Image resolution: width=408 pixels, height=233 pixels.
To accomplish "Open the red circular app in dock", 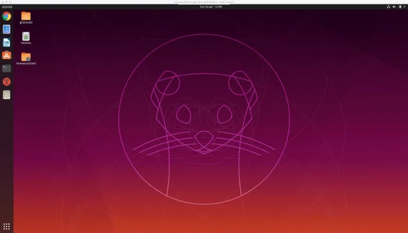I will point(6,82).
